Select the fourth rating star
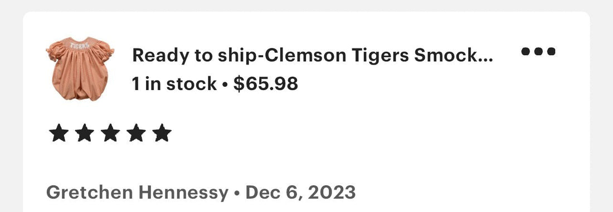Image resolution: width=613 pixels, height=212 pixels. [136, 133]
